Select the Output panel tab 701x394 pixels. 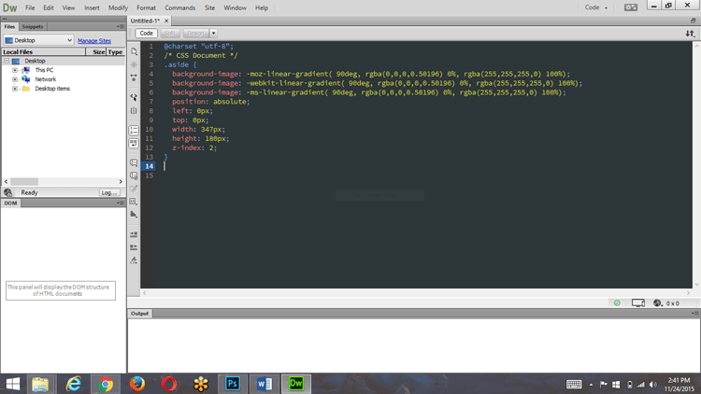pyautogui.click(x=139, y=313)
